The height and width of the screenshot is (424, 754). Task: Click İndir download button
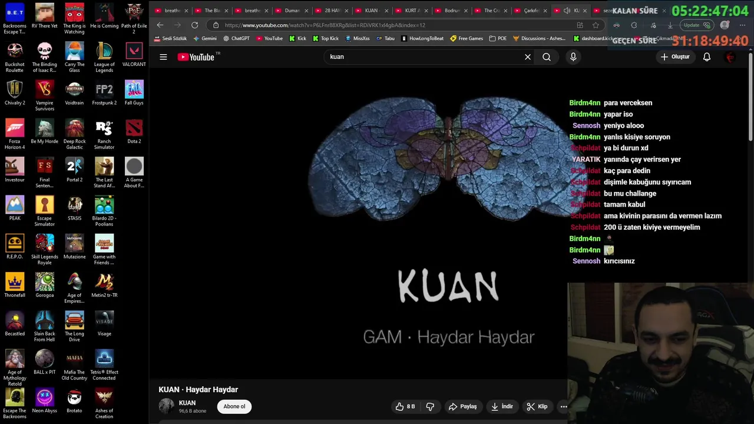coord(502,406)
